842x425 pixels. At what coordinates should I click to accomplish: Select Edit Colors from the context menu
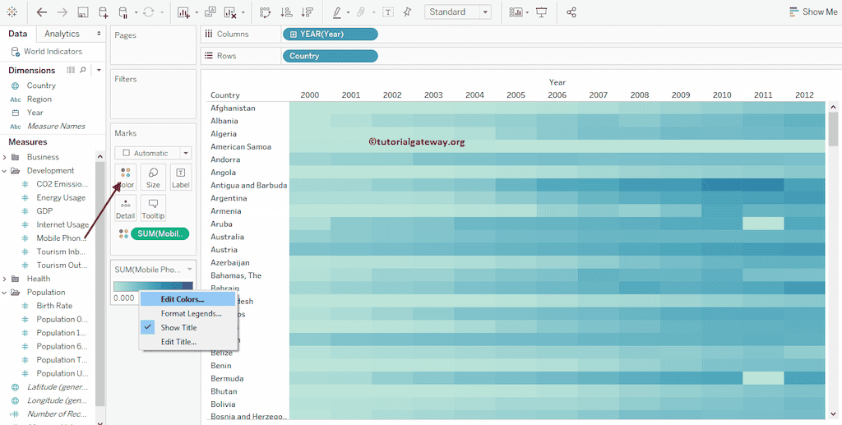[182, 299]
